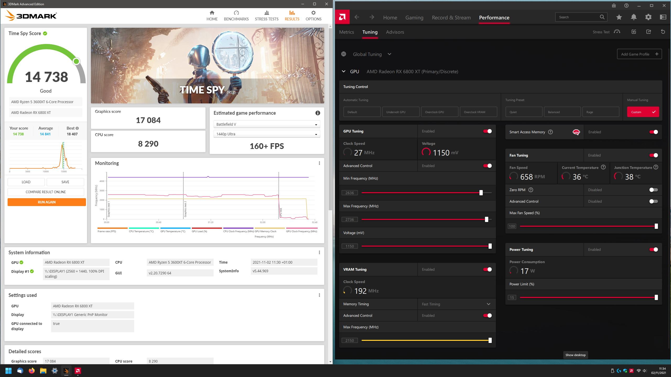Click the export profile icon in Tuning
This screenshot has width=671, height=377.
click(648, 32)
